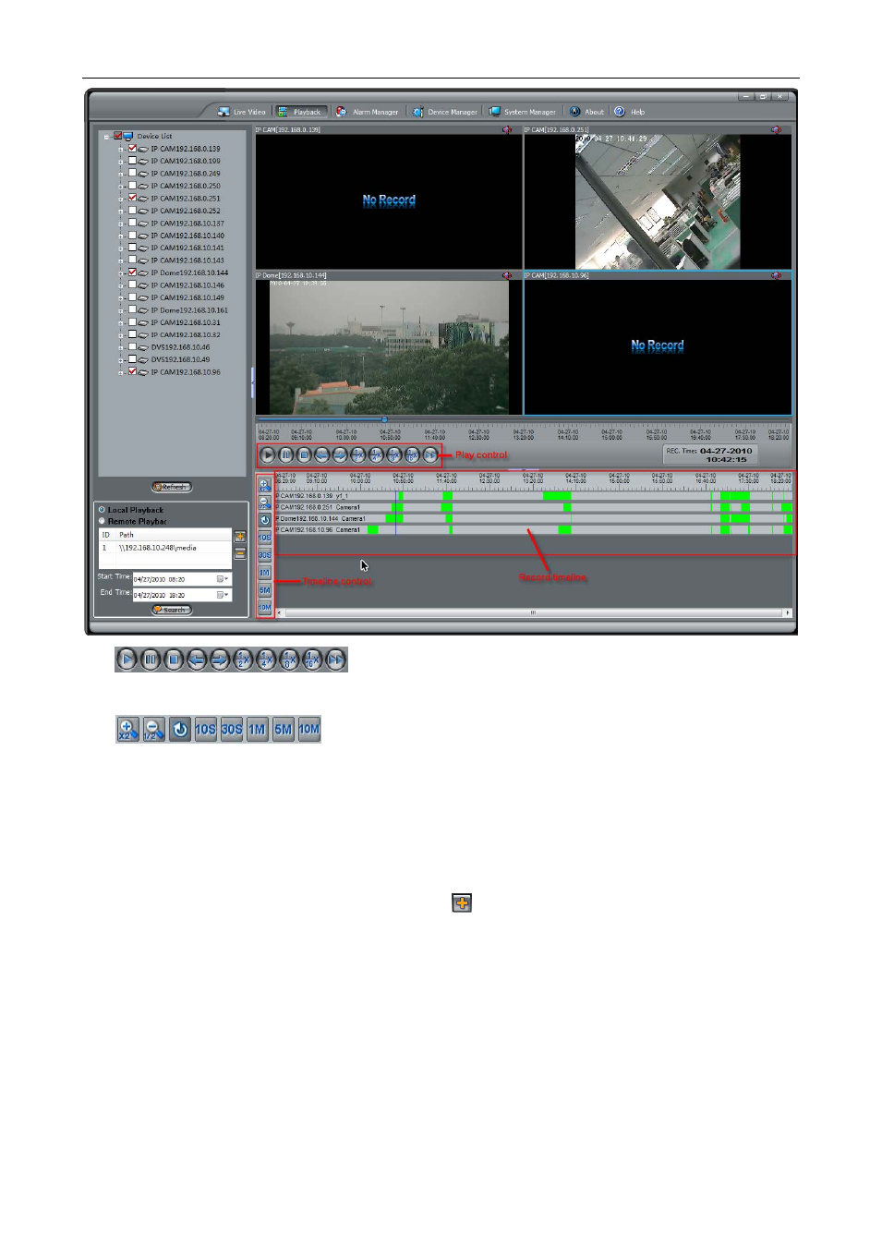Toggle the speaker icon on the IP CAM[192.168.10.96] pane
The width and height of the screenshot is (882, 1247).
tap(776, 275)
